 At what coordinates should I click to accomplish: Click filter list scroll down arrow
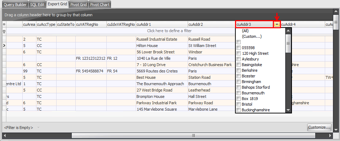click(288, 110)
